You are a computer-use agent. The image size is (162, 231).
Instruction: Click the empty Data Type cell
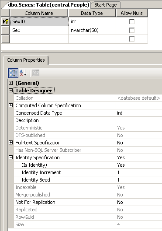[92, 39]
